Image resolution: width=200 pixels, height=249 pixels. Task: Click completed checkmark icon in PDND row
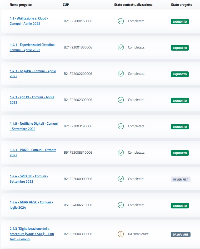click(121, 153)
